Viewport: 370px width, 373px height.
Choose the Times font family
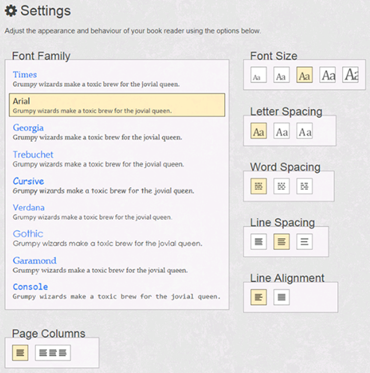click(117, 79)
